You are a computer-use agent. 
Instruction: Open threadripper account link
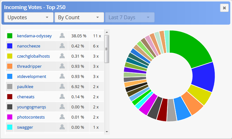[x=29, y=67]
